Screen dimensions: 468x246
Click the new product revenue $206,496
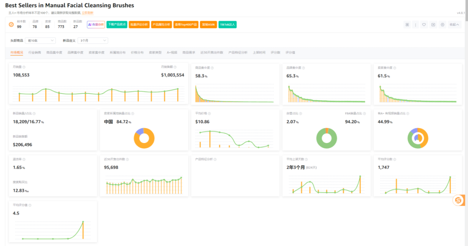click(x=23, y=145)
